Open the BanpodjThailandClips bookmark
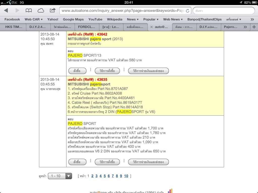Viewport: 258px width, 193px height. [x=205, y=19]
